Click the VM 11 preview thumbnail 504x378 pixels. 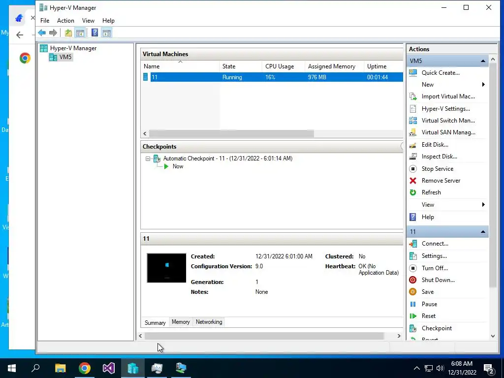click(166, 268)
